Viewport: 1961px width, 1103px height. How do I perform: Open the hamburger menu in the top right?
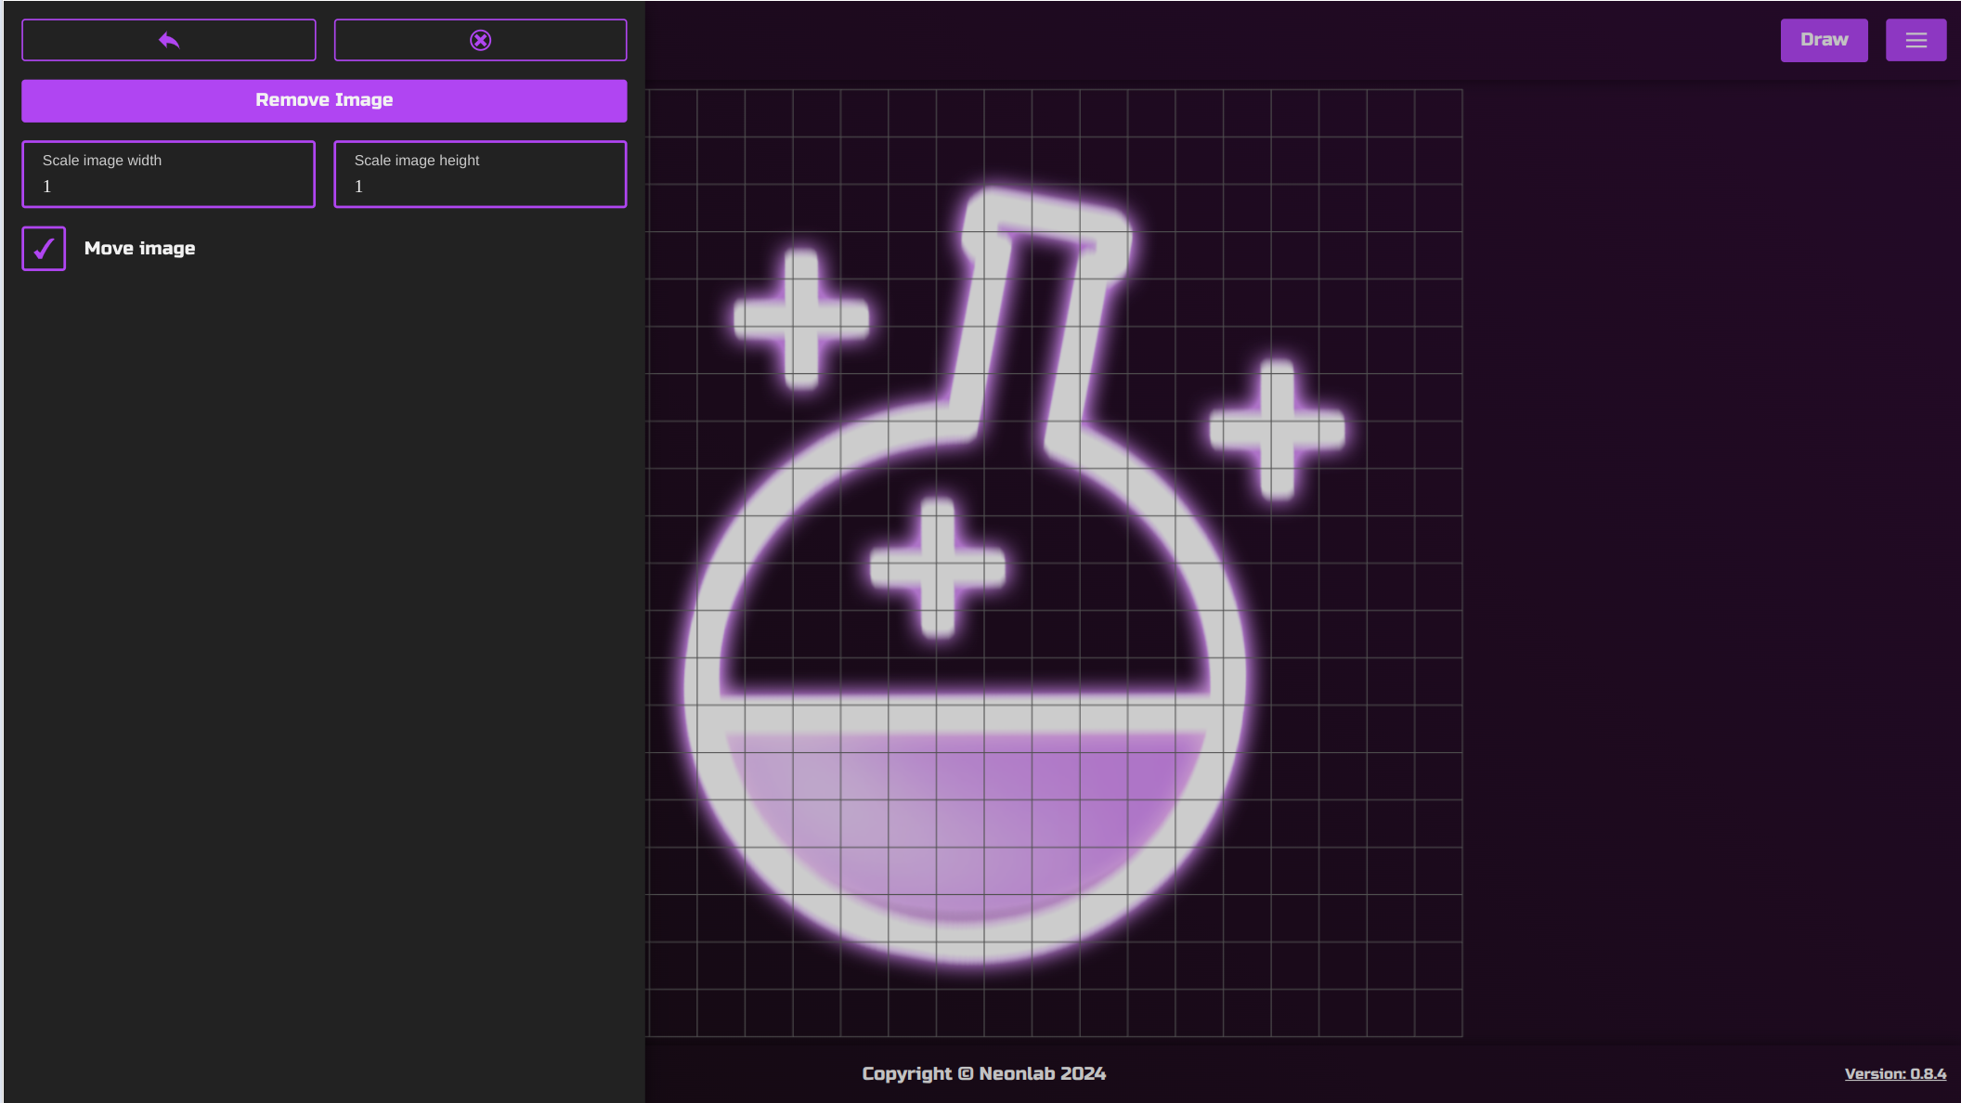tap(1916, 39)
